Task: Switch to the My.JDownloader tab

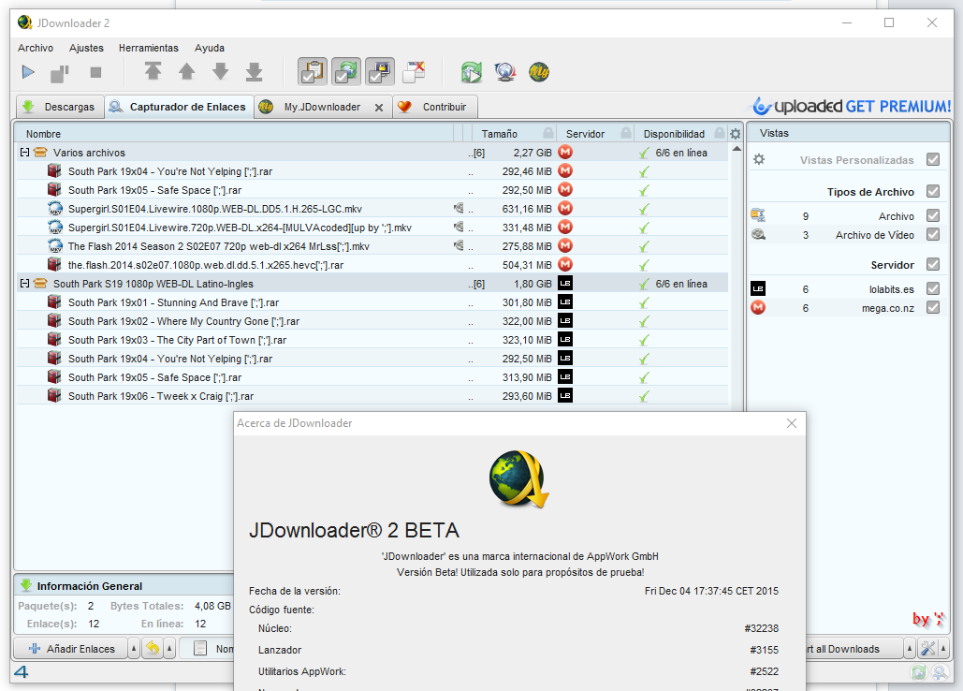Action: click(x=322, y=107)
